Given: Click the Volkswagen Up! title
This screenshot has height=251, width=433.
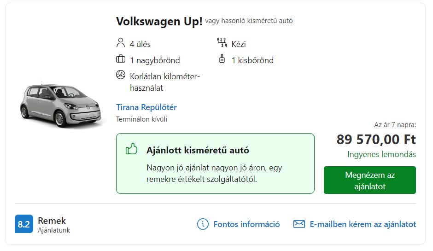Looking at the screenshot, I should tap(159, 21).
